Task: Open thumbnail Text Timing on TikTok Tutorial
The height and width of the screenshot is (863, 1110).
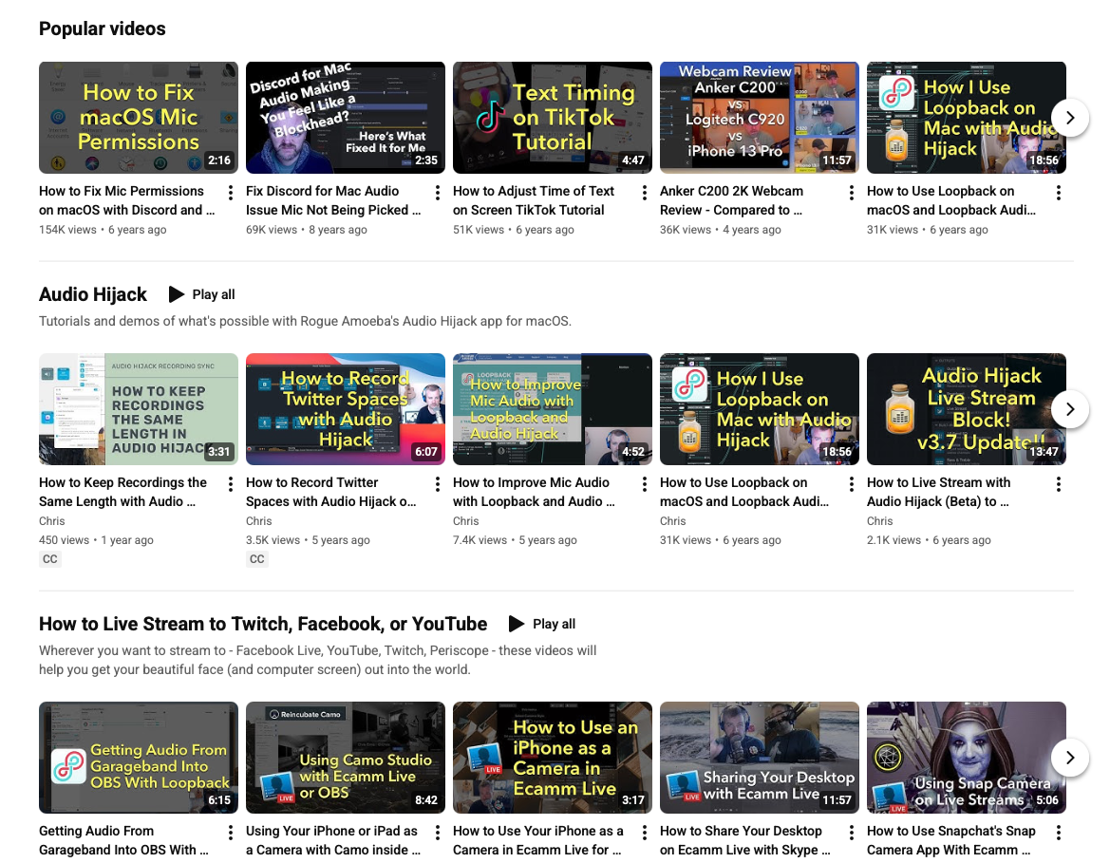Action: pos(553,118)
